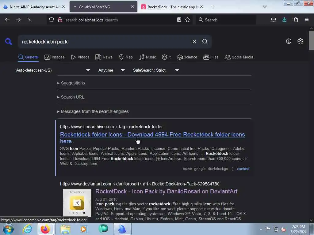Open the taskbar clock and date

tap(298, 229)
